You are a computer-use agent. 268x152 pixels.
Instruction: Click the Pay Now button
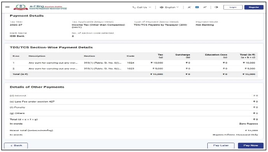[x=251, y=145]
